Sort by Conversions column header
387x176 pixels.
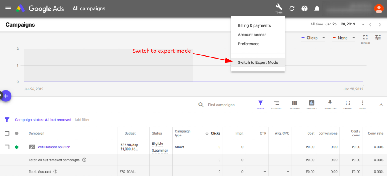pyautogui.click(x=328, y=133)
